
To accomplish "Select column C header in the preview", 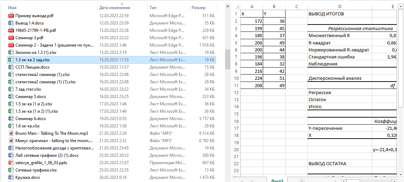I will click(297, 6).
